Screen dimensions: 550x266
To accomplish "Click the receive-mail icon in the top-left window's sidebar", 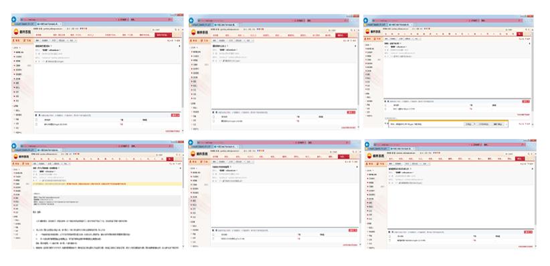I will pyautogui.click(x=16, y=41).
